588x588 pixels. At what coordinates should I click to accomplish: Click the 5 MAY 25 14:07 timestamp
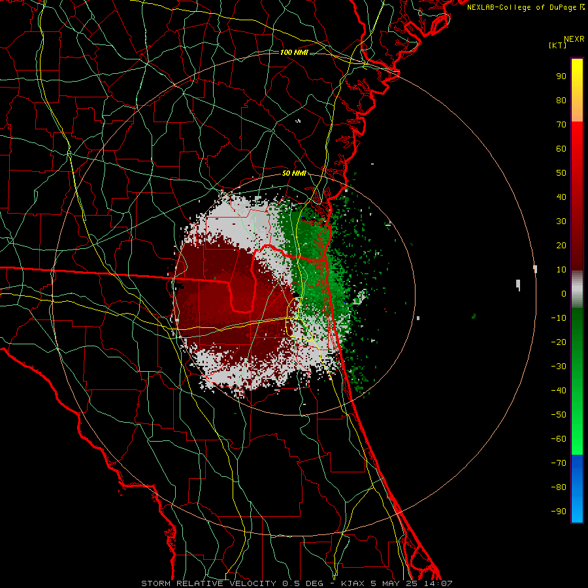coord(412,583)
